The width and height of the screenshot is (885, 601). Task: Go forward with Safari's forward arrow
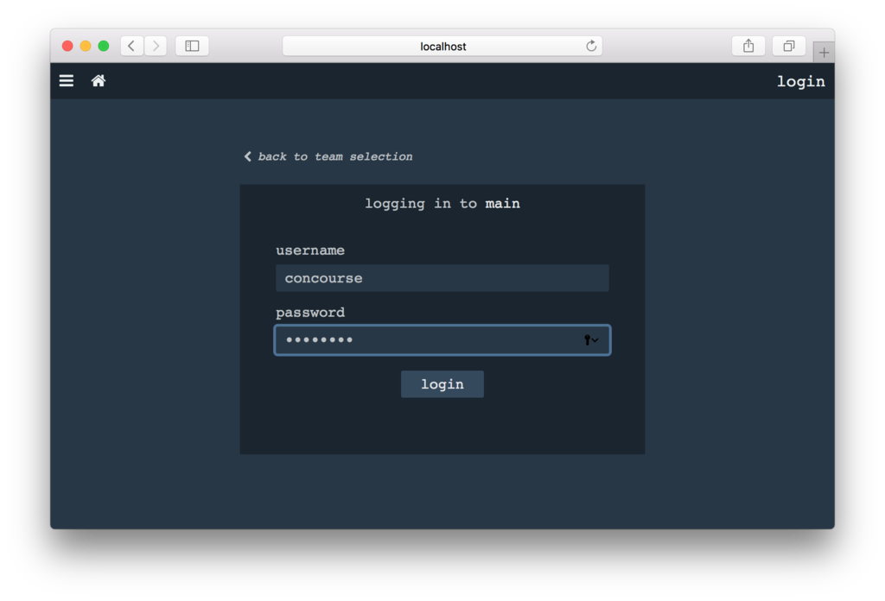click(156, 46)
